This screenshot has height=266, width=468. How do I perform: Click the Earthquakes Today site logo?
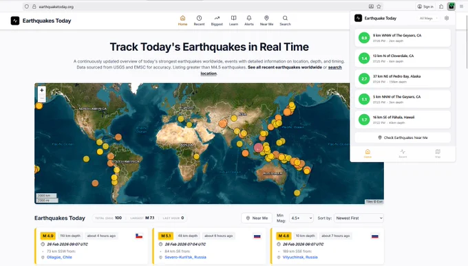[41, 21]
